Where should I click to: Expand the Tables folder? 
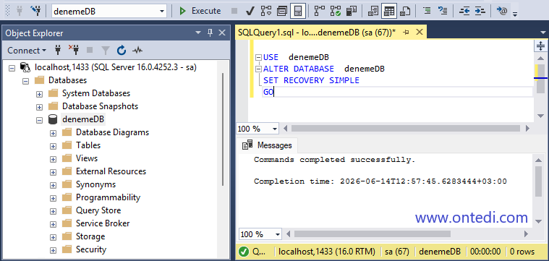coord(53,146)
